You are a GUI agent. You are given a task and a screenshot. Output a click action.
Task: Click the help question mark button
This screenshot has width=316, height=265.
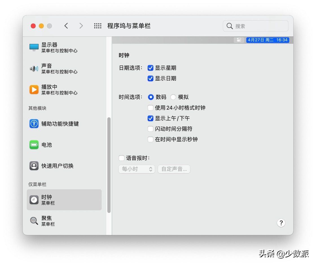tap(281, 223)
